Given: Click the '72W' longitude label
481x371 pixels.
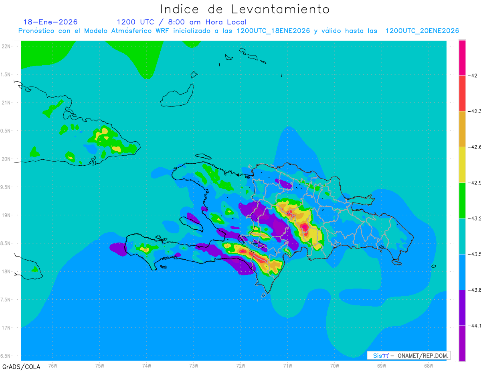Looking at the screenshot, I should coord(240,365).
